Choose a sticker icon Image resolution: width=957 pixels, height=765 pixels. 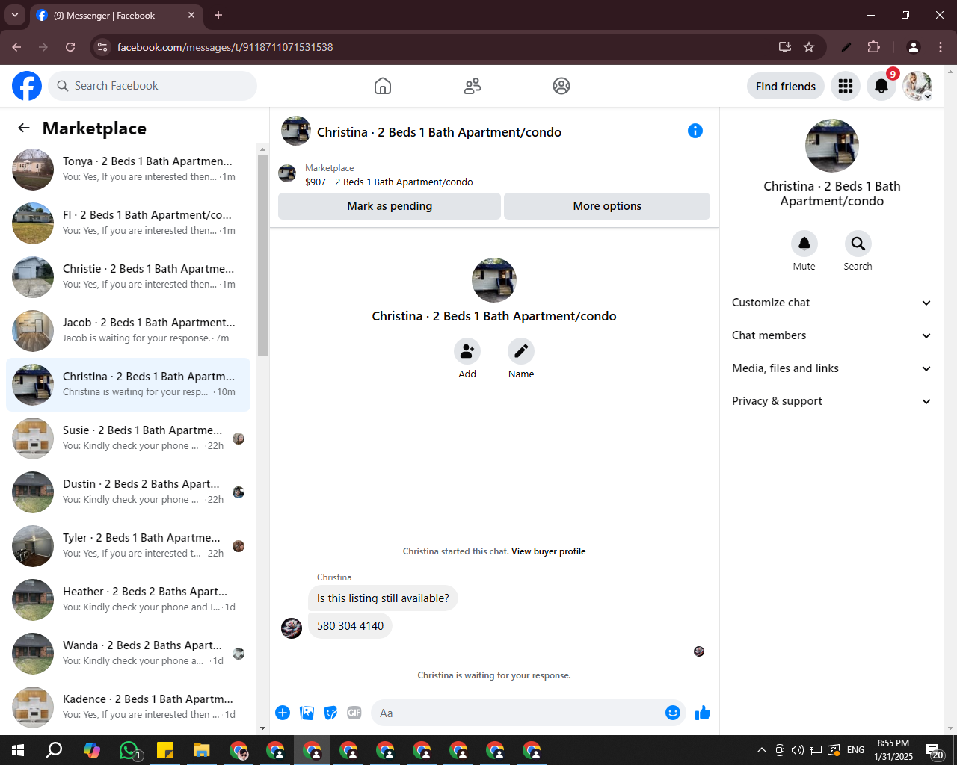pyautogui.click(x=330, y=713)
